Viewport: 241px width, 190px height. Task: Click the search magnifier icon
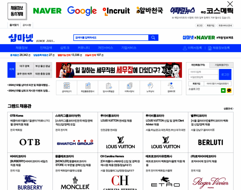pyautogui.click(x=153, y=38)
